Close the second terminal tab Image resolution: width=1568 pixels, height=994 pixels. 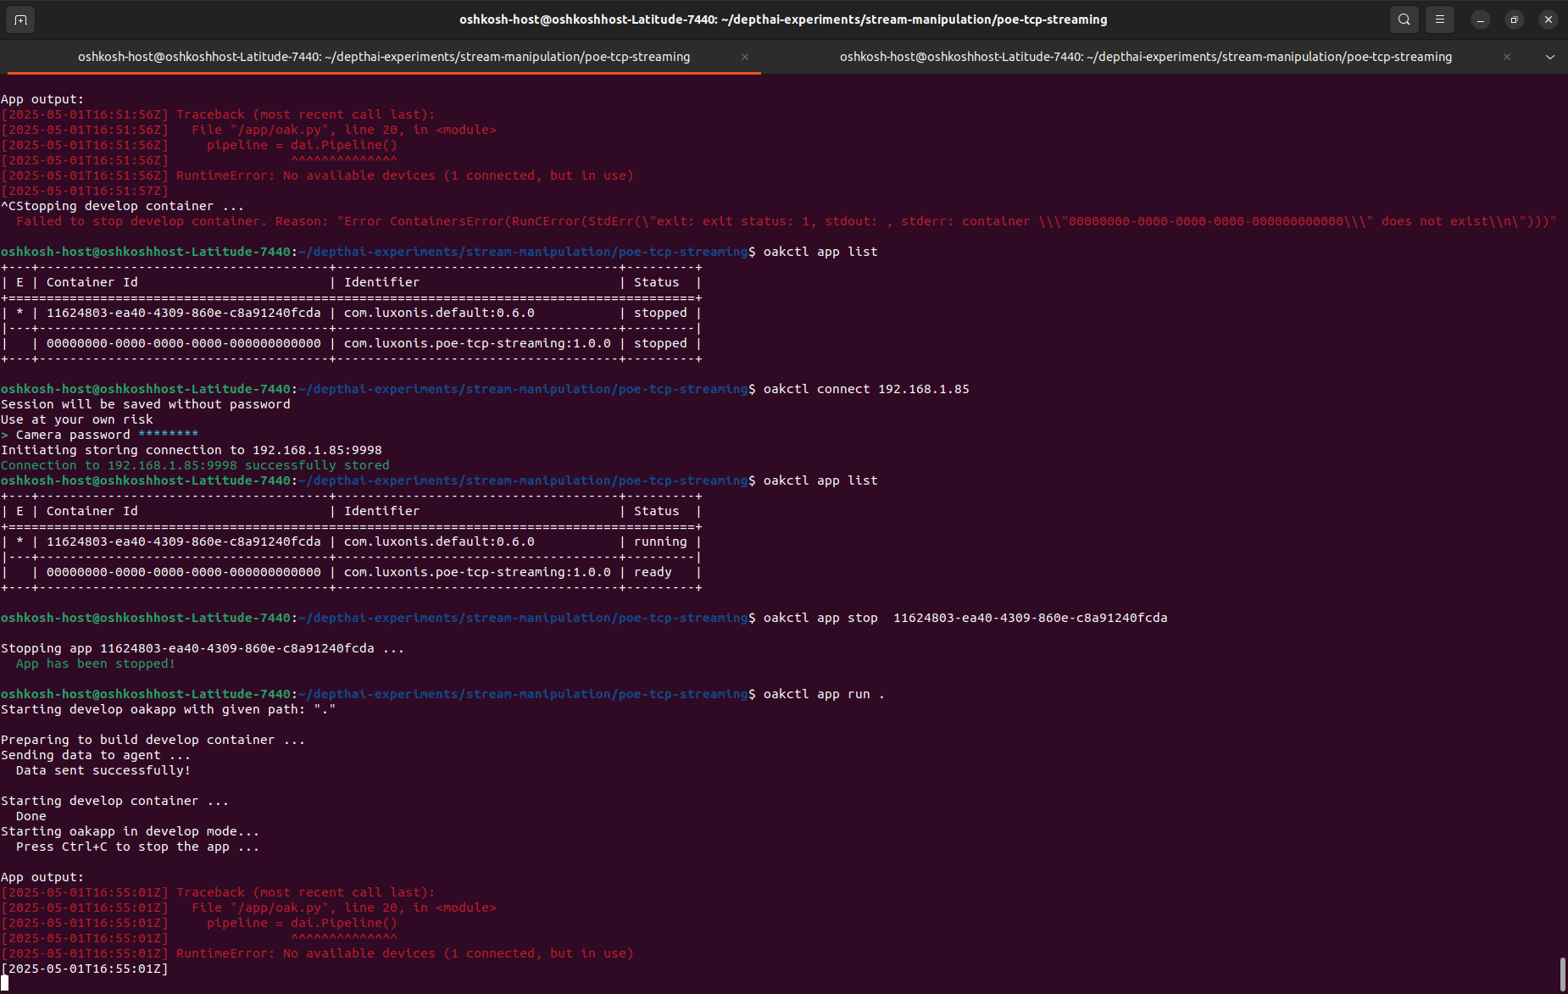coord(1506,57)
